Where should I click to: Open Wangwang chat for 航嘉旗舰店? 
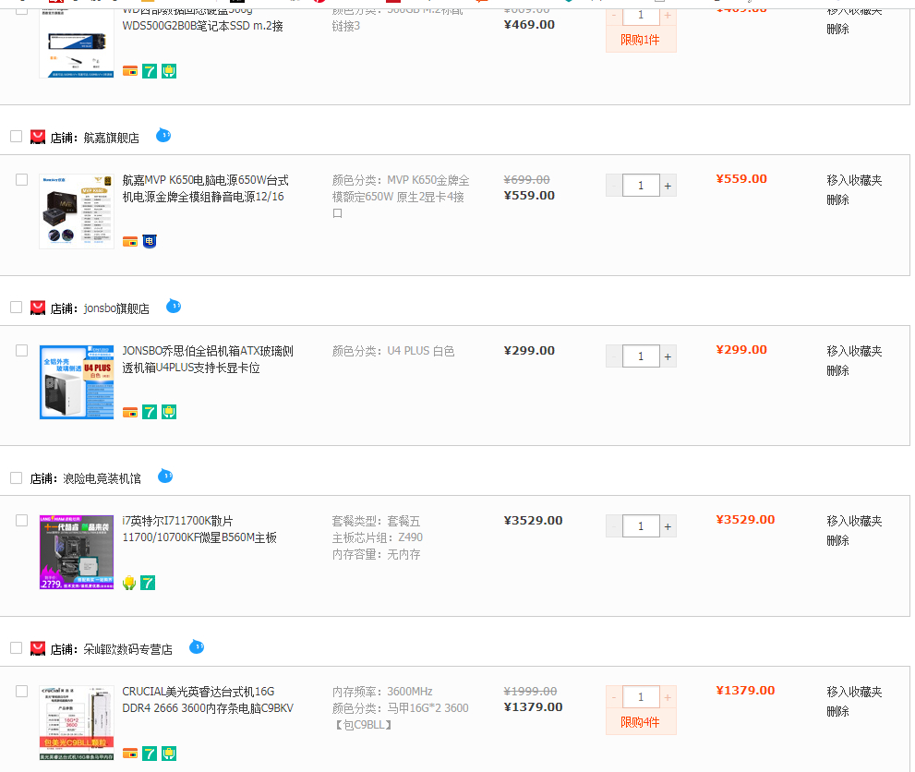(163, 136)
